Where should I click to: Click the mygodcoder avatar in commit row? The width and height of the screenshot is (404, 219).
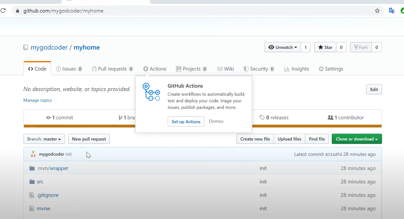click(33, 154)
